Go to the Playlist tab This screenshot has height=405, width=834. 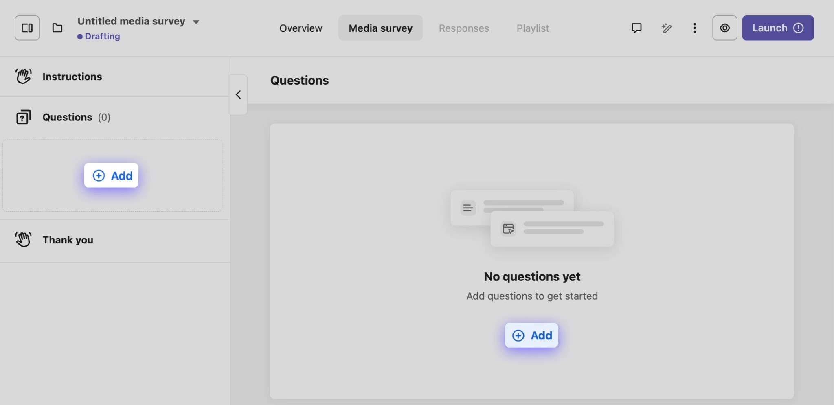[x=532, y=28]
